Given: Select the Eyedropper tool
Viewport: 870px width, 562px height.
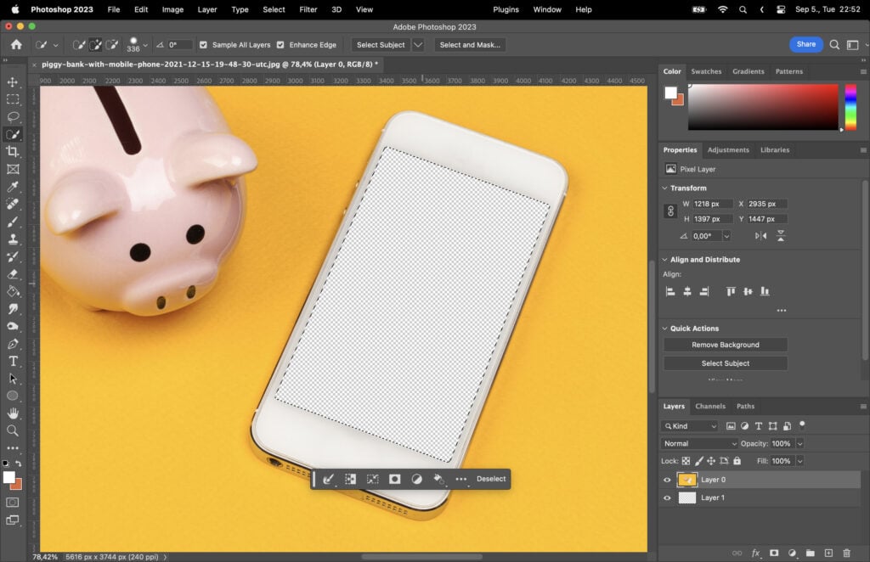Looking at the screenshot, I should 12,186.
